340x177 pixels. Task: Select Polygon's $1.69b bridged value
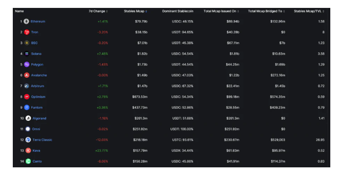pos(280,64)
